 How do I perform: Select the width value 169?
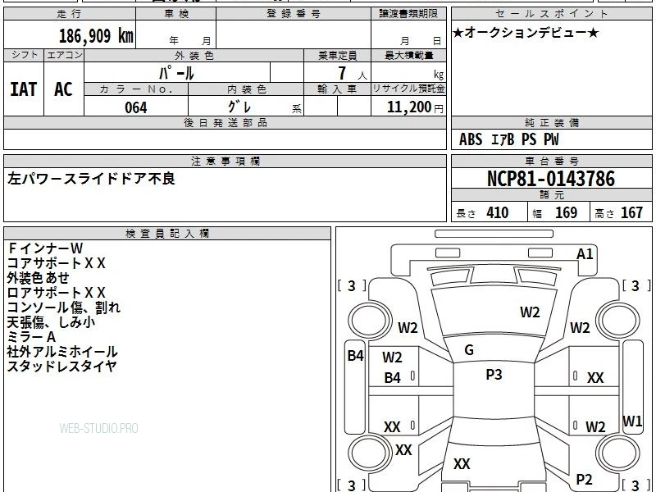pos(566,212)
